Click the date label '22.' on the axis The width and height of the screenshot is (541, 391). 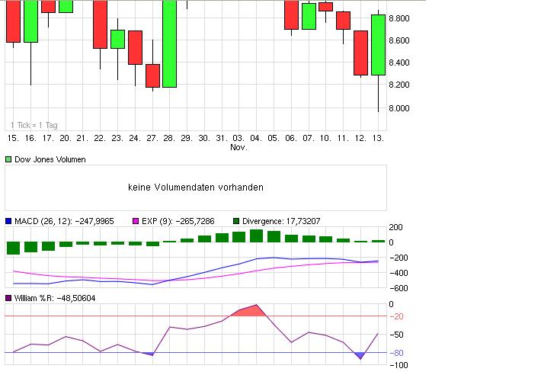tap(100, 139)
